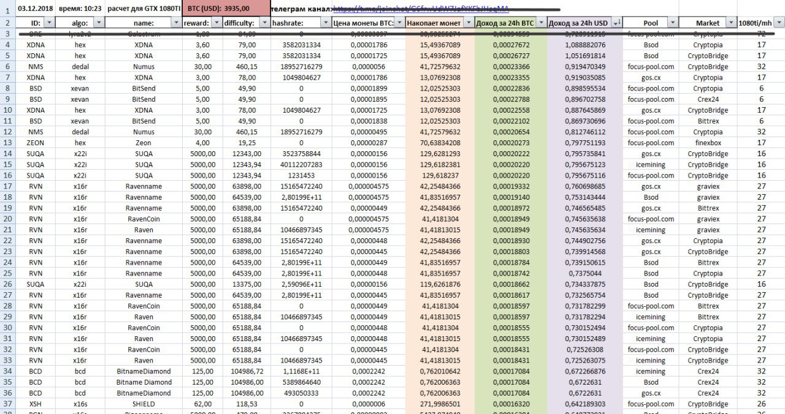
Task: Open the Доход за 24h BTC filter dropdown
Action: pos(540,23)
